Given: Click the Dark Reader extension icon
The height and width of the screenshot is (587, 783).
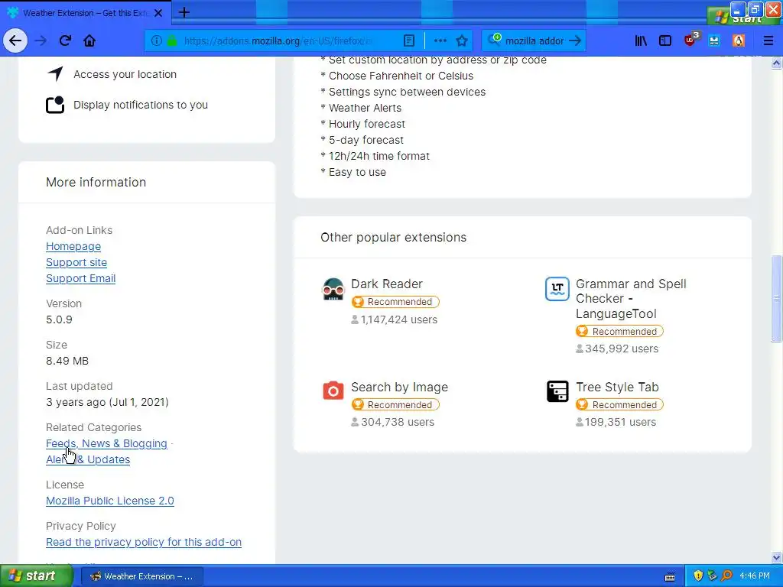Looking at the screenshot, I should tap(333, 289).
